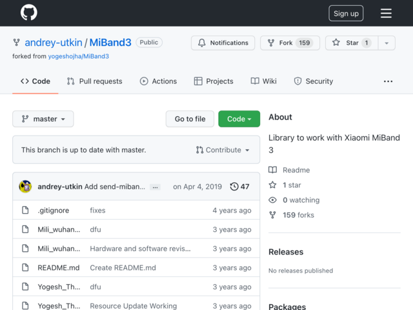
Task: Click the Fork button
Action: [x=290, y=43]
